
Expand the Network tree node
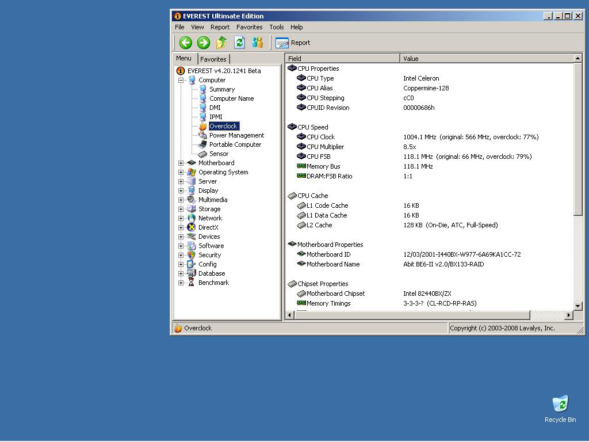(x=181, y=218)
